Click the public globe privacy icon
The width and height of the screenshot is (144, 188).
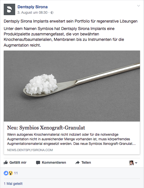pos(52,13)
